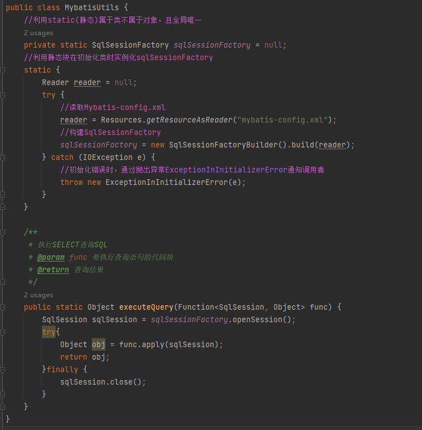Click the @param Javadoc tag
This screenshot has width=422, height=430.
(x=50, y=257)
